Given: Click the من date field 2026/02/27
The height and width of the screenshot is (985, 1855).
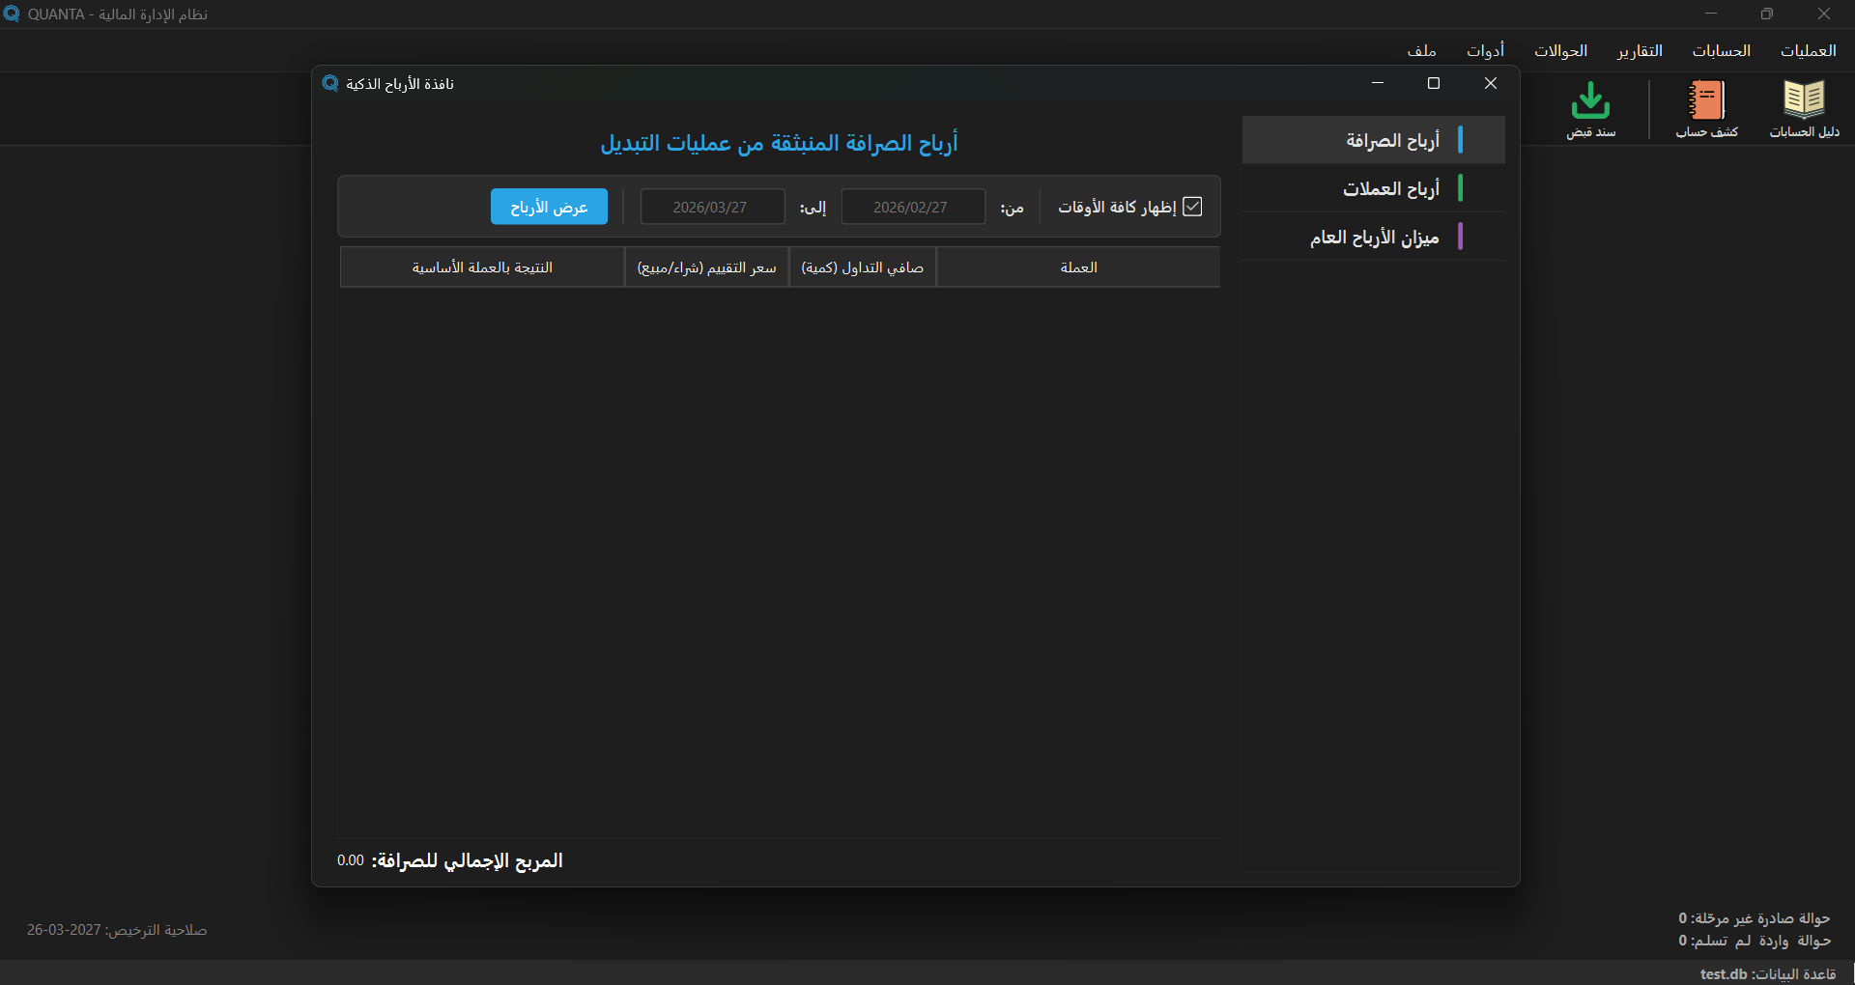Looking at the screenshot, I should pos(913,207).
